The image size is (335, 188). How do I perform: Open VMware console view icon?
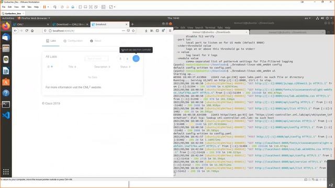click(104, 7)
